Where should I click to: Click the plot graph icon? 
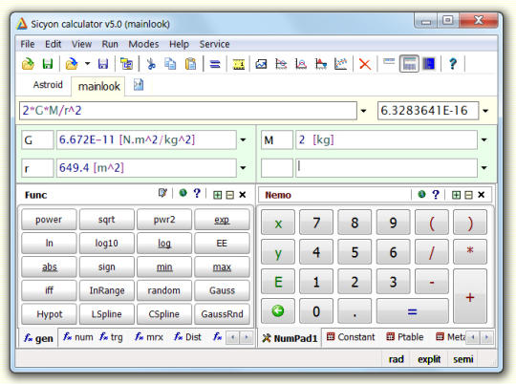(261, 64)
